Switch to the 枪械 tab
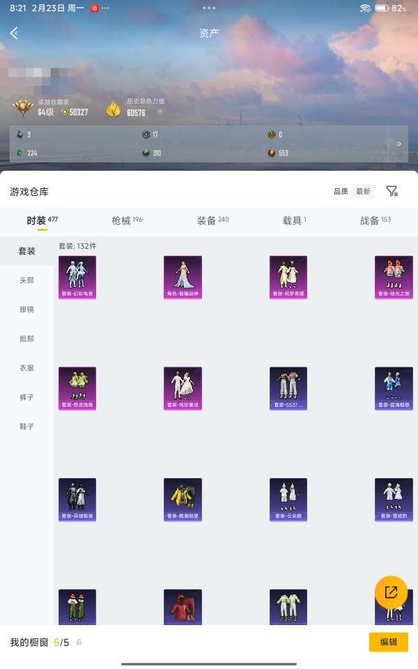Viewport: 418px width, 669px height. 127,221
